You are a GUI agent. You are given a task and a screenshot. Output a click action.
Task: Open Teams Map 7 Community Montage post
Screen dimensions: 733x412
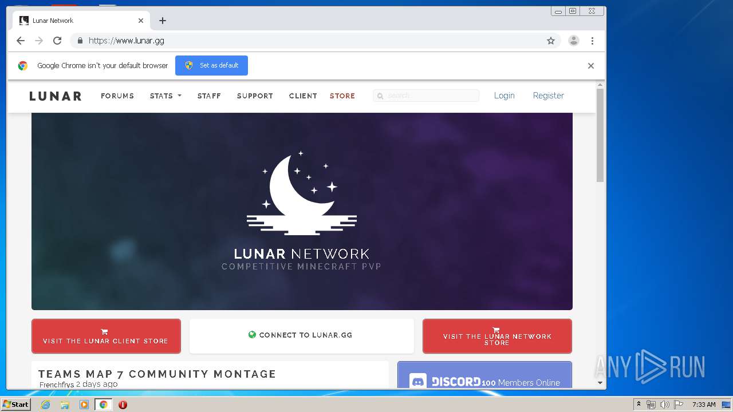click(157, 374)
